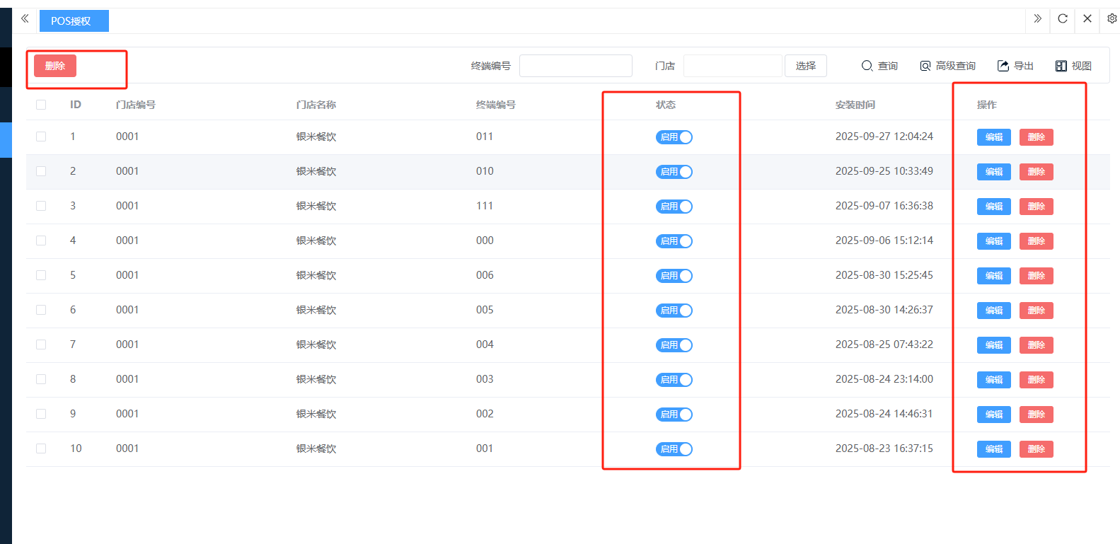Toggle the 启用 switch for terminal 011
This screenshot has height=544, width=1120.
674,137
